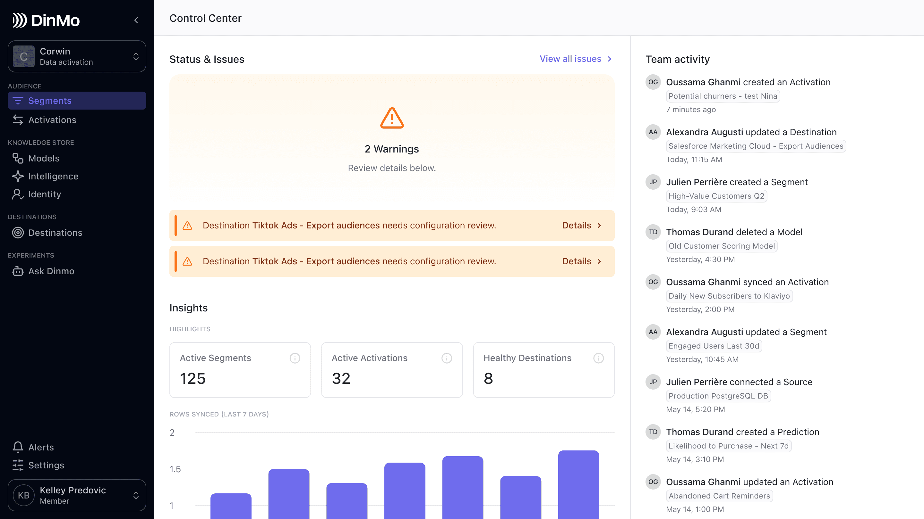Image resolution: width=924 pixels, height=519 pixels.
Task: Click the DinMo logo icon
Action: click(19, 20)
